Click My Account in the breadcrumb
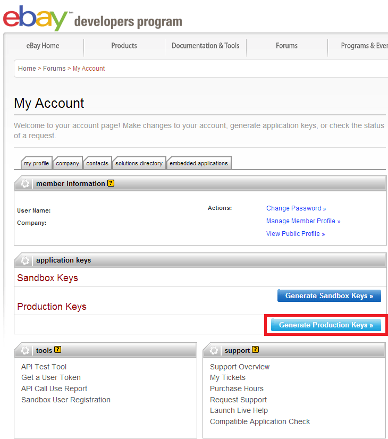388x439 pixels. tap(89, 69)
